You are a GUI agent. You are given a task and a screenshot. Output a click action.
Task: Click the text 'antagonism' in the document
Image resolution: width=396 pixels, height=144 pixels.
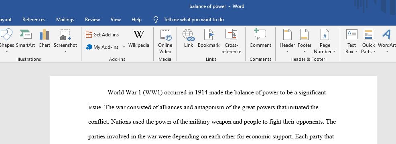pyautogui.click(x=209, y=107)
